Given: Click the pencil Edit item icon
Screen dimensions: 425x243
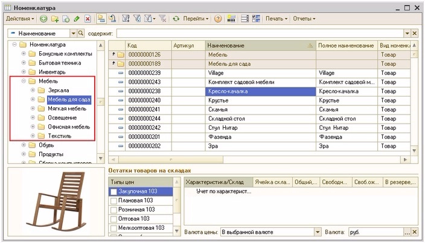Looking at the screenshot, I should (x=77, y=19).
